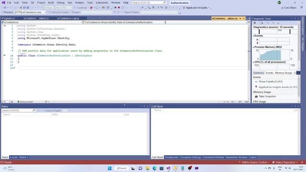The image size is (306, 172).
Task: Open Diagnostic Tools tab overflow dropdown
Action: point(298,73)
